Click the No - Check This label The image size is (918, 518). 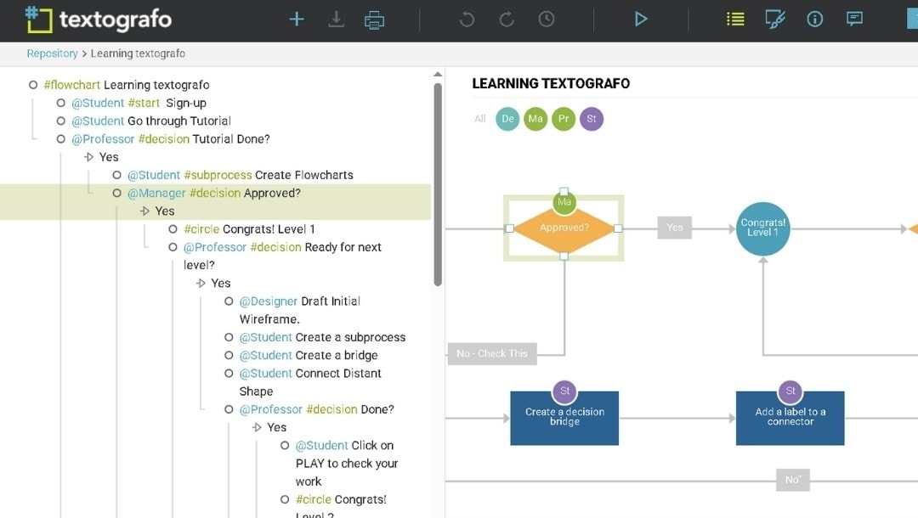point(492,354)
